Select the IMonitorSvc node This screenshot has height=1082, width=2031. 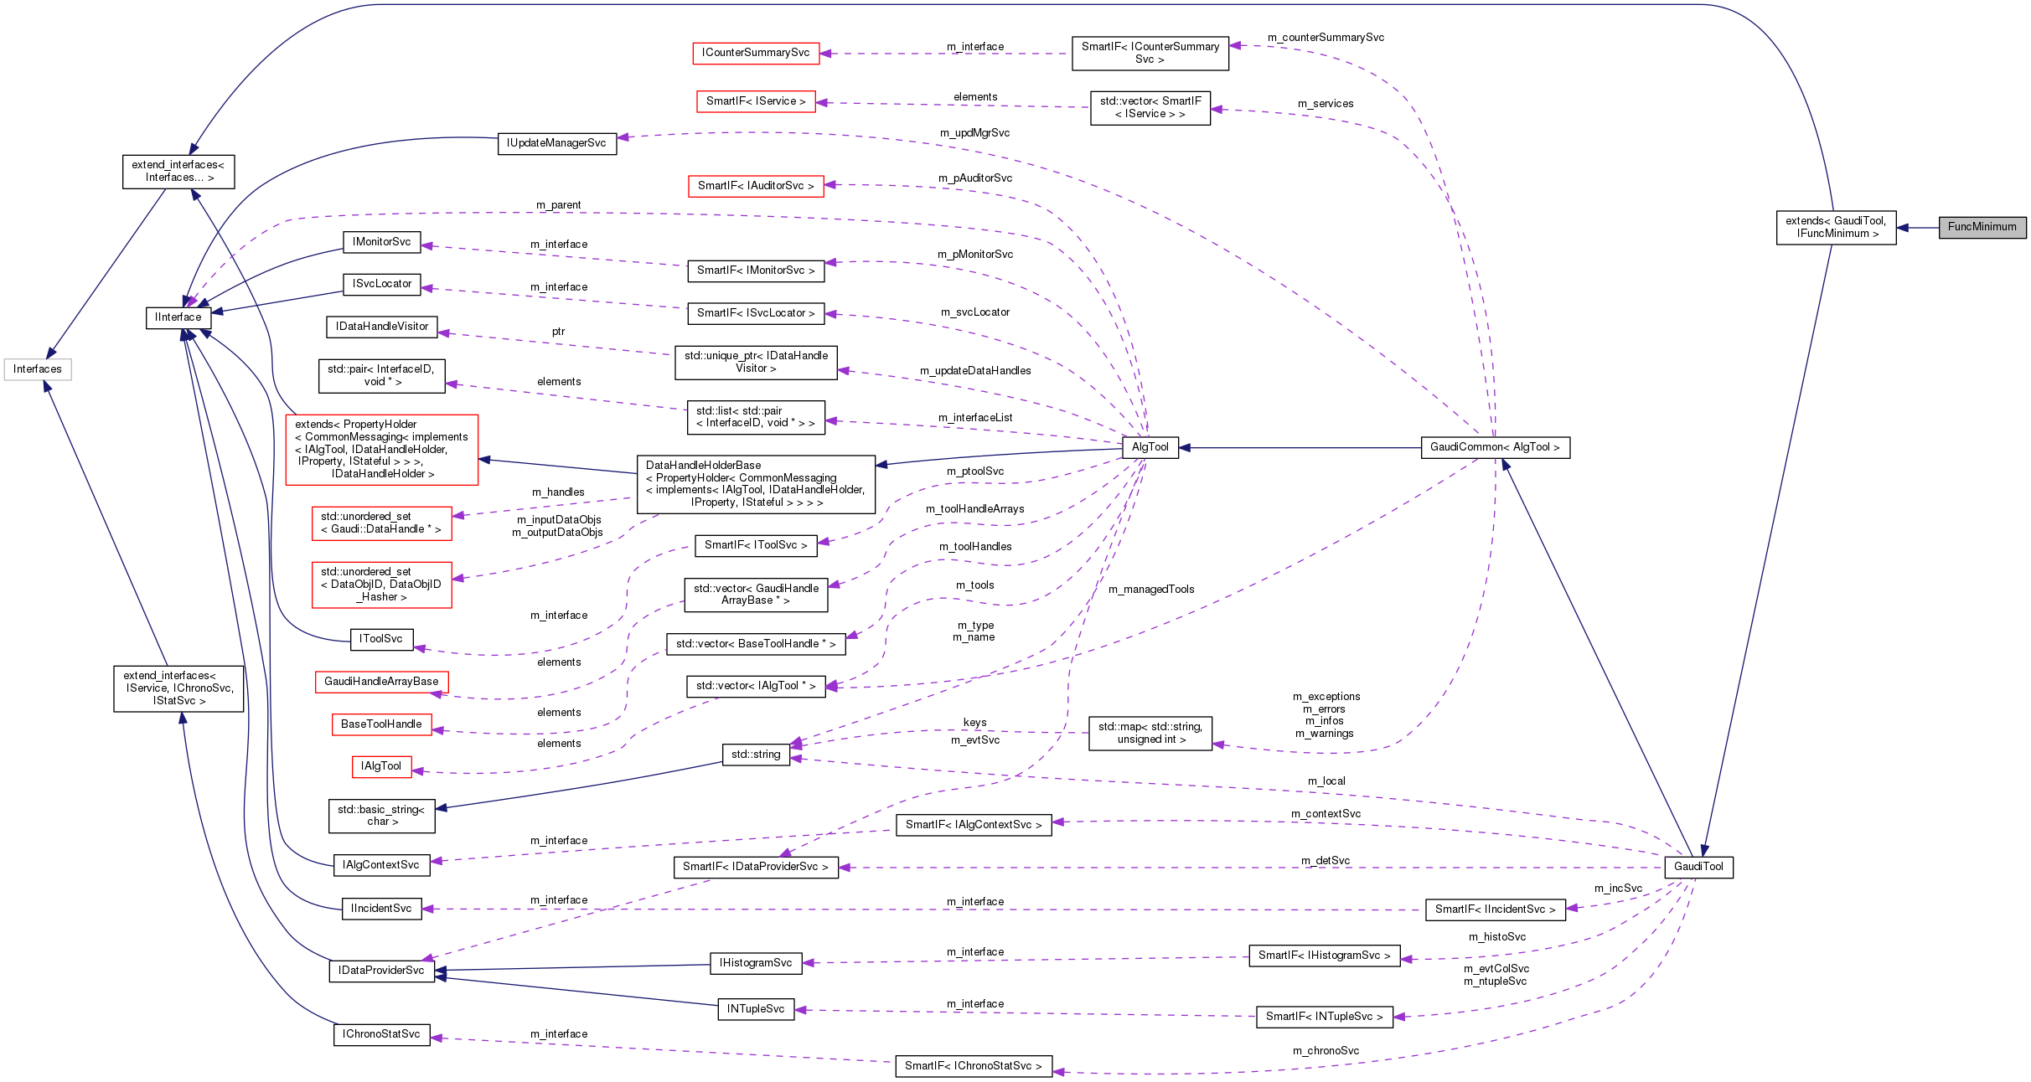(x=380, y=242)
